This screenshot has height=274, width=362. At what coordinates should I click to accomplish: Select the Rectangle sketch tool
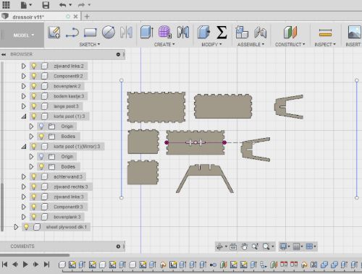click(x=90, y=33)
